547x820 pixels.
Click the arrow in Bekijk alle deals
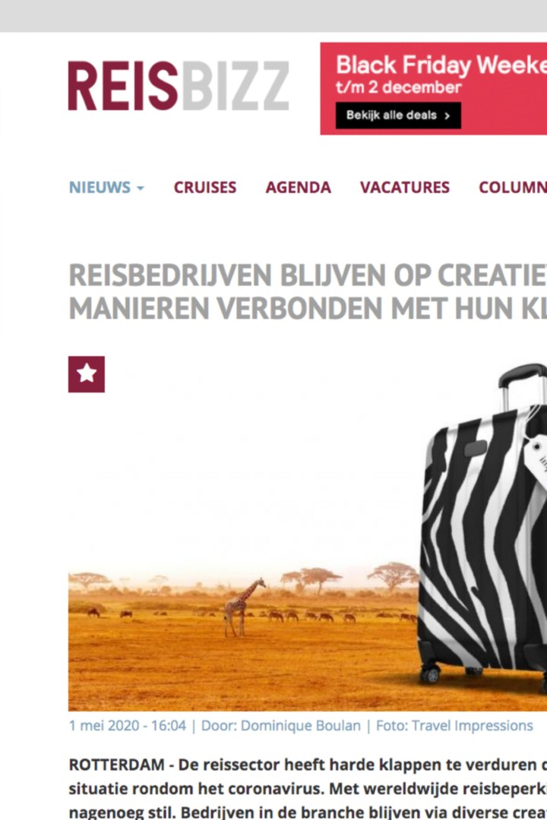[447, 115]
